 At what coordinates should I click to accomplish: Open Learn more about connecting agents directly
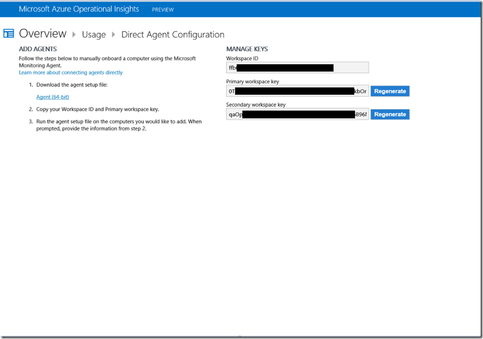coord(70,73)
